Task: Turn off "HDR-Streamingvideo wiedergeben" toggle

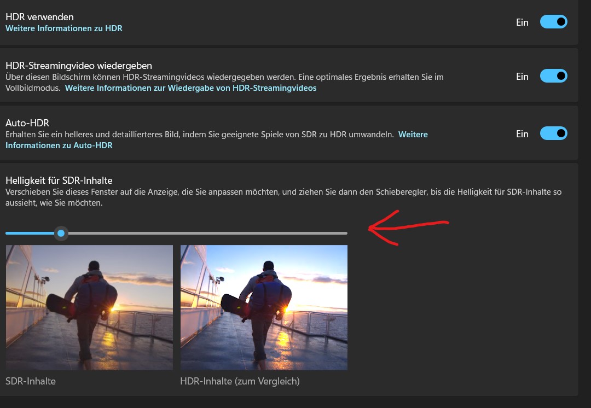Action: click(553, 75)
